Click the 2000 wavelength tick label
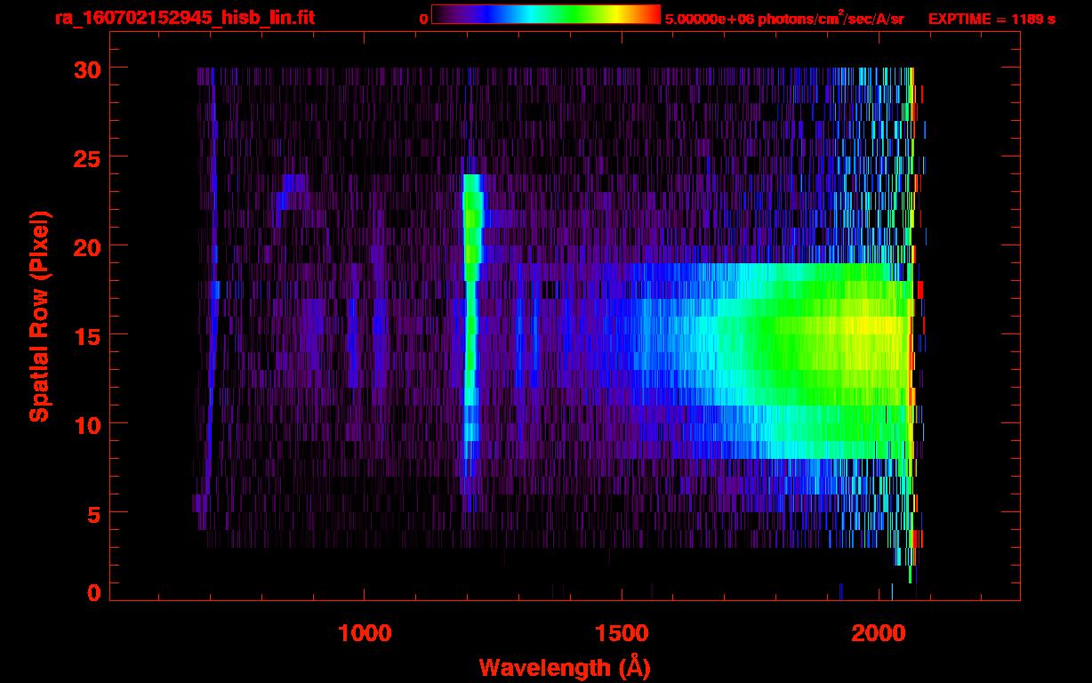 (x=879, y=633)
